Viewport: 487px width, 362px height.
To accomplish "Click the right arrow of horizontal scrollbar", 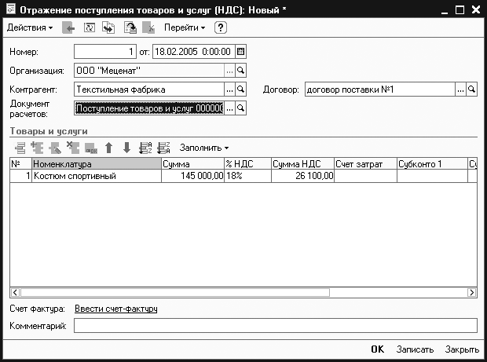I will coord(472,292).
